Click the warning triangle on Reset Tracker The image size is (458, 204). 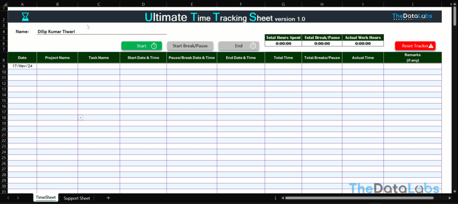pyautogui.click(x=431, y=46)
